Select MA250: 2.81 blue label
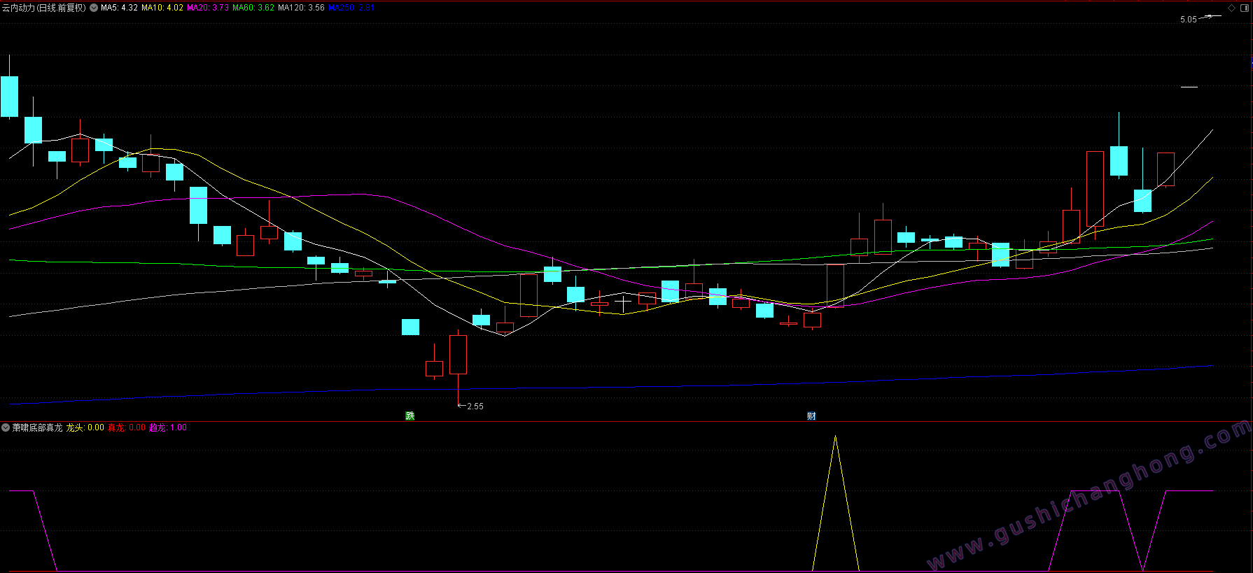The height and width of the screenshot is (573, 1253). (351, 8)
